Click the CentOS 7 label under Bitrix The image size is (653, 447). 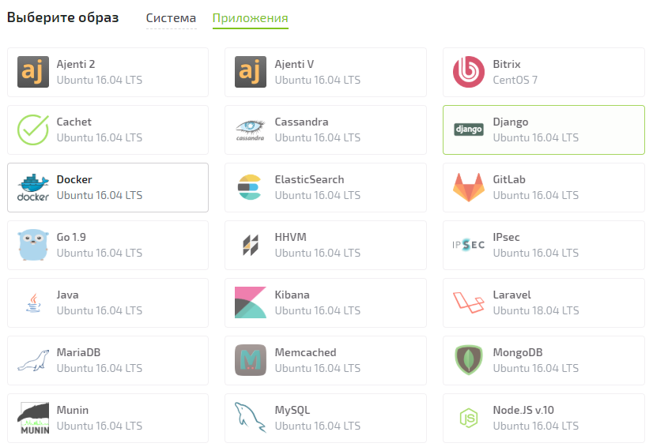point(515,80)
